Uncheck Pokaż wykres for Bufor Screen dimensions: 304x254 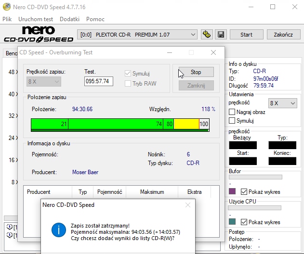[x=244, y=192]
